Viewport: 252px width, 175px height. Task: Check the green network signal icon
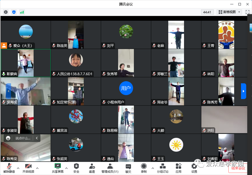[22, 12]
